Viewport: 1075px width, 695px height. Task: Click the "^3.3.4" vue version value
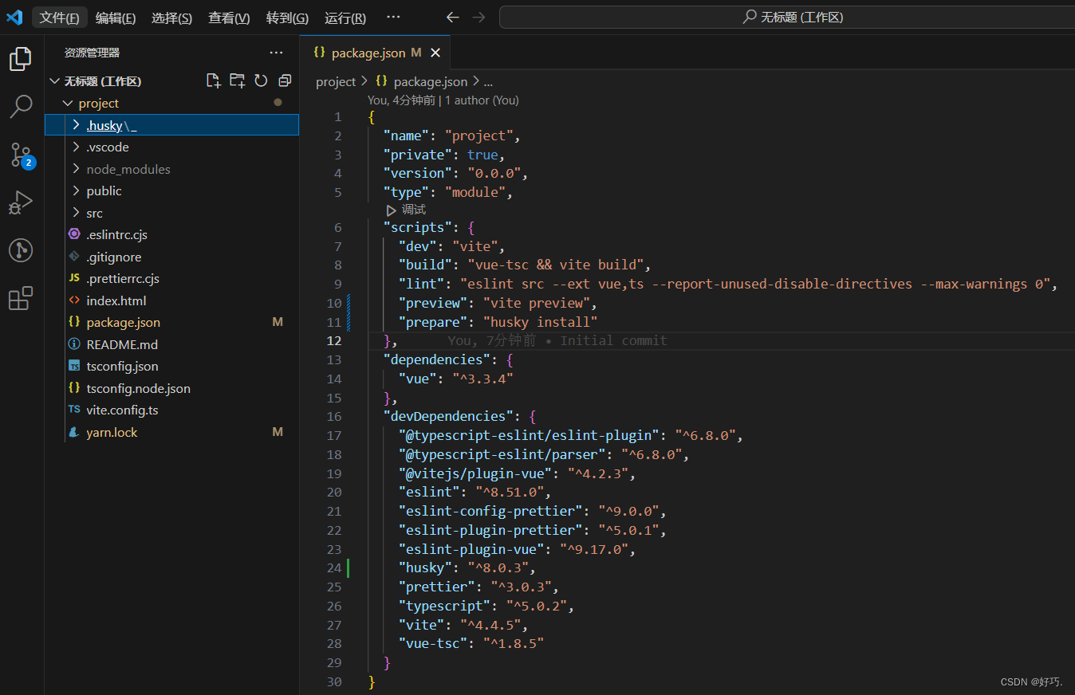coord(482,379)
